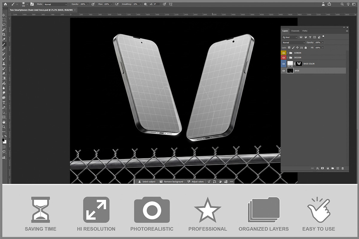The width and height of the screenshot is (359, 239).
Task: Open the brush Mode dropdown
Action: click(56, 4)
